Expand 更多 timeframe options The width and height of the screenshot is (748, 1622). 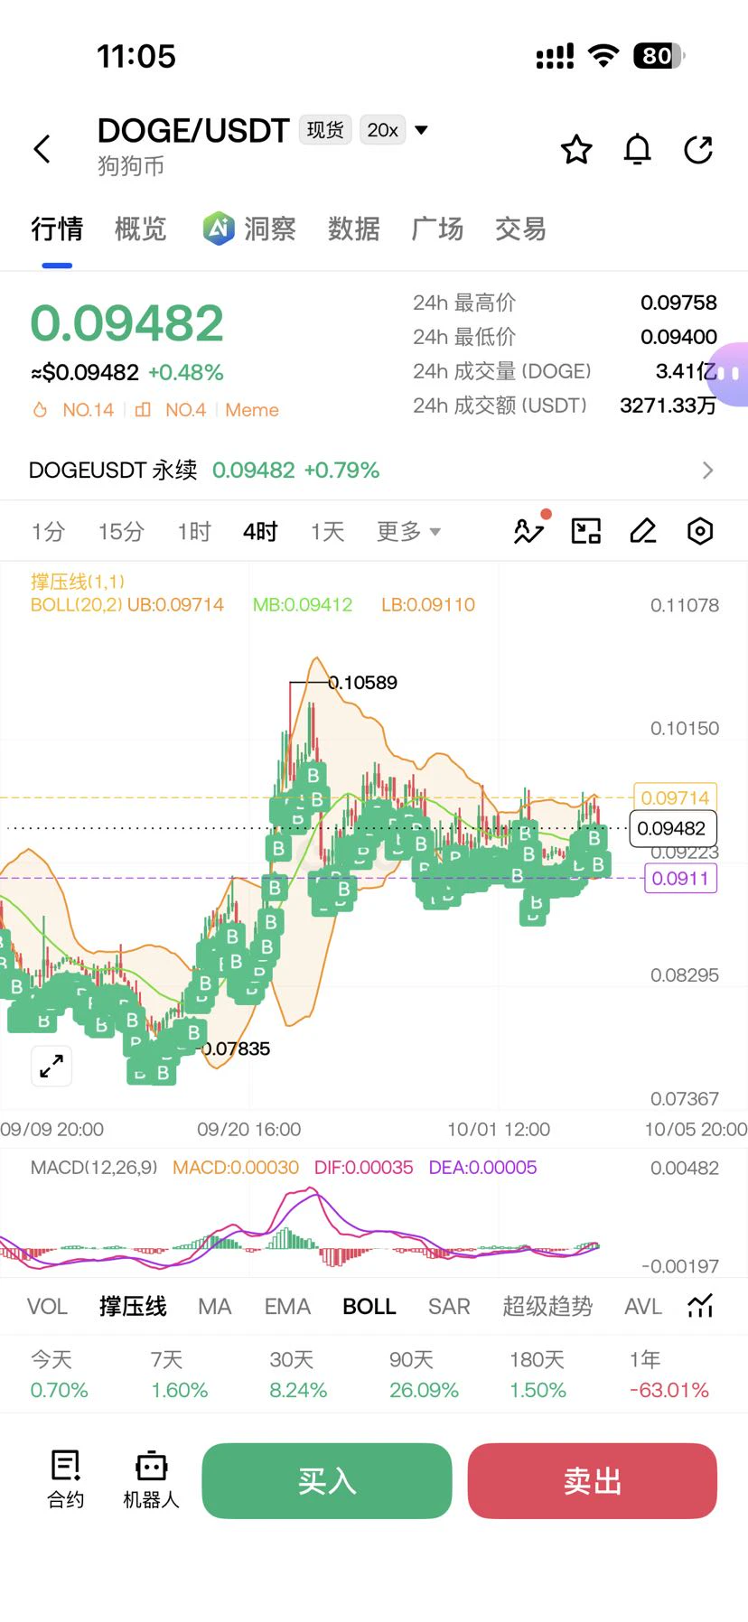408,531
